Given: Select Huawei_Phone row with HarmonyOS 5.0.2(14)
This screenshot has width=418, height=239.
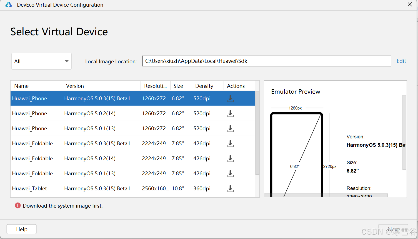Looking at the screenshot, I should [x=133, y=113].
